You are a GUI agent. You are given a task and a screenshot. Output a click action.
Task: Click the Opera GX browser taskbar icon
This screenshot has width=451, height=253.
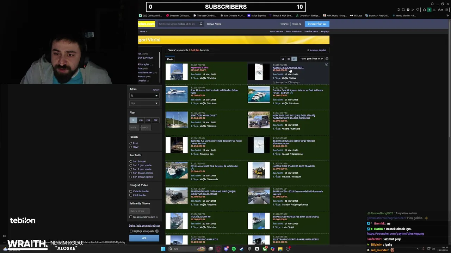(x=218, y=249)
